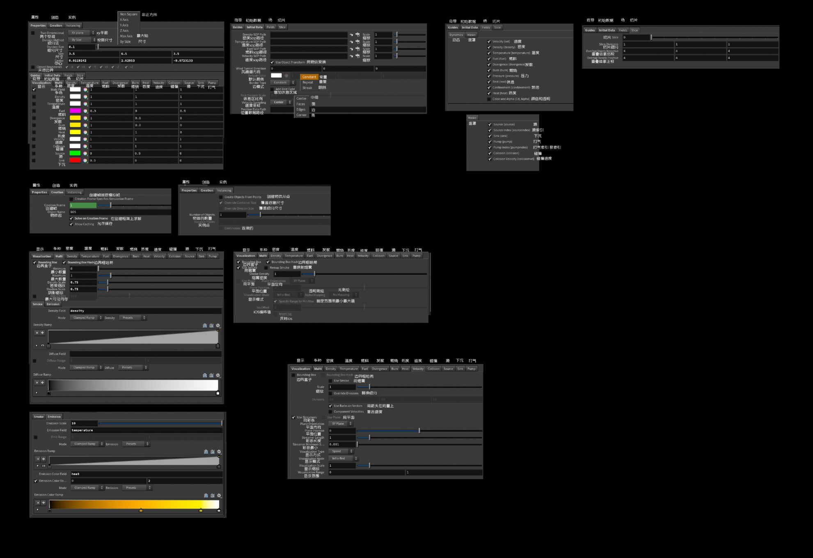The image size is (813, 558).
Task: Toggle the Closed Boundaries checkbox
Action: pos(33,67)
